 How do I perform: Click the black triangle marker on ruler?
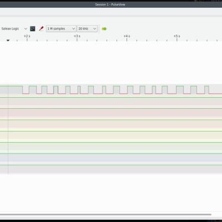[x=8, y=40]
